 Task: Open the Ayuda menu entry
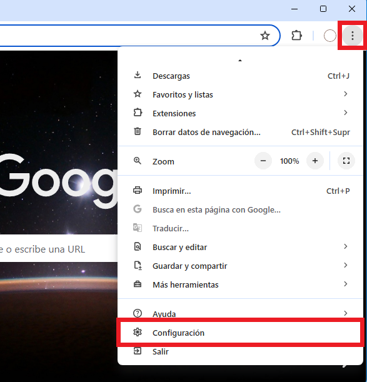point(240,313)
